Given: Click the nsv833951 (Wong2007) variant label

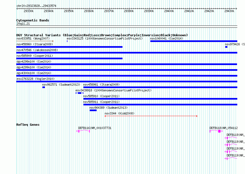Looking at the screenshot, I should [33, 38].
